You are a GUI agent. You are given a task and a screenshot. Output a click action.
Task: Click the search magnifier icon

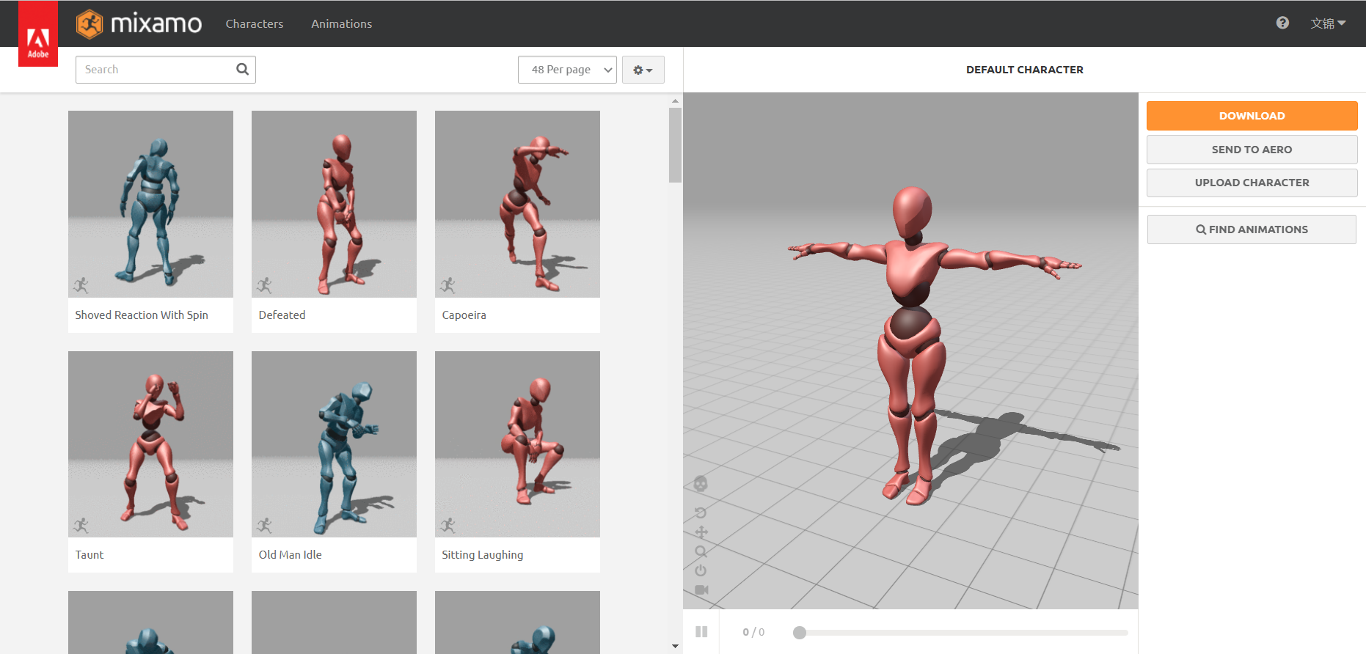pyautogui.click(x=242, y=69)
